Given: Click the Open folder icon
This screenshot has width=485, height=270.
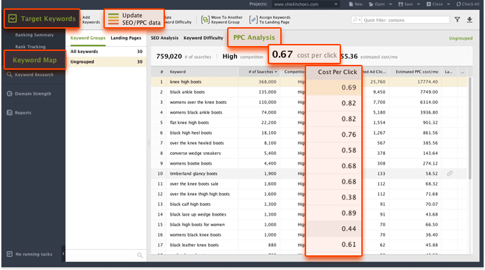Looking at the screenshot, I should [x=371, y=4].
